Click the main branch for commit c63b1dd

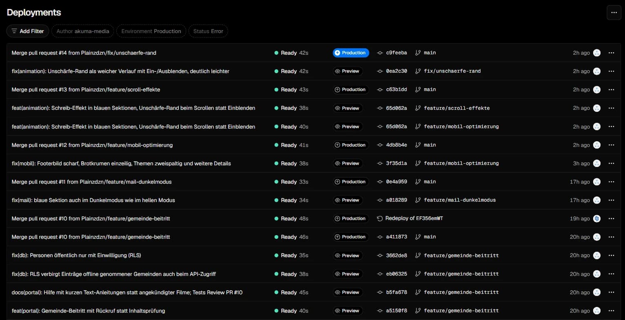pos(430,89)
